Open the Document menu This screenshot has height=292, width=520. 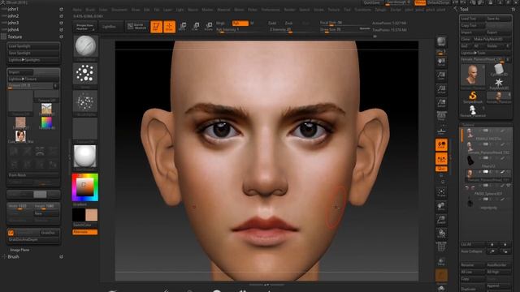pos(119,10)
